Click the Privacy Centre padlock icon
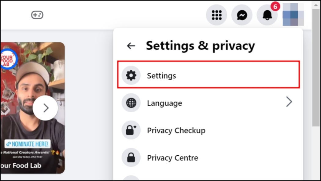Image resolution: width=321 pixels, height=181 pixels. click(131, 158)
